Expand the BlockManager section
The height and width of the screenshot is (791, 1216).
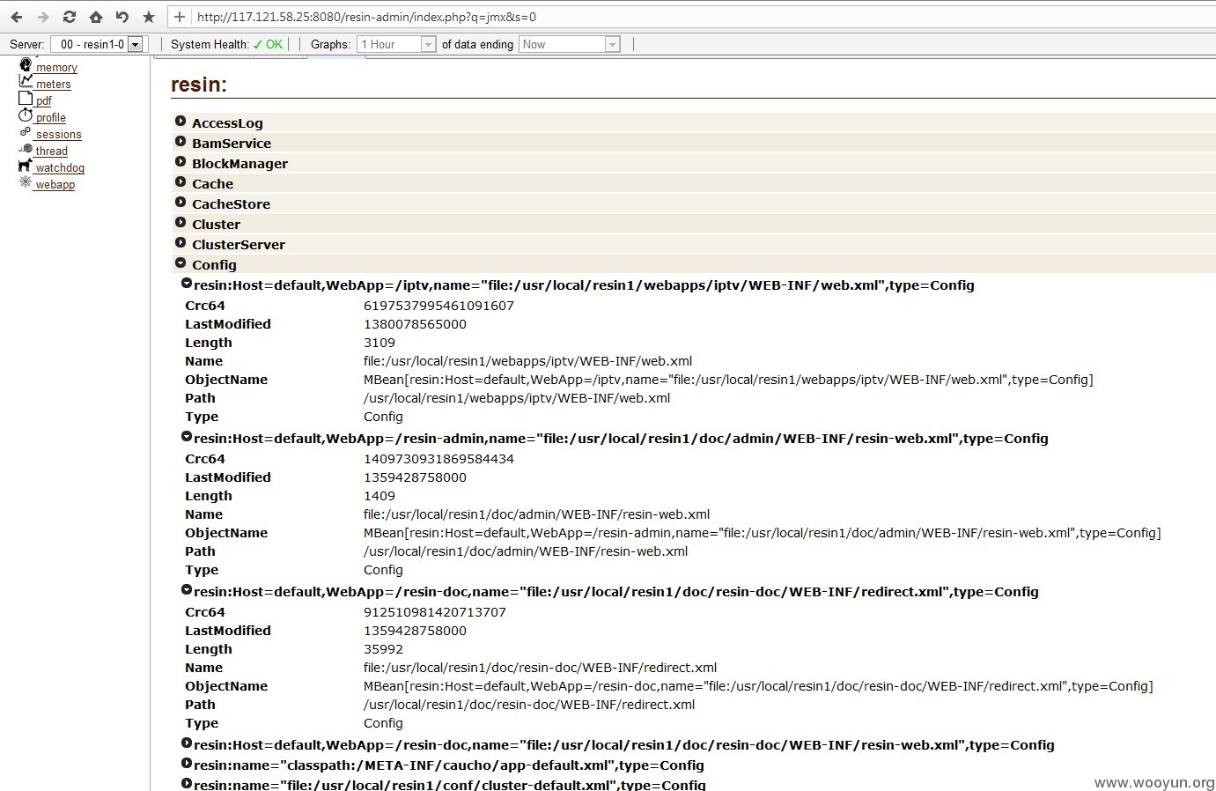click(x=181, y=162)
